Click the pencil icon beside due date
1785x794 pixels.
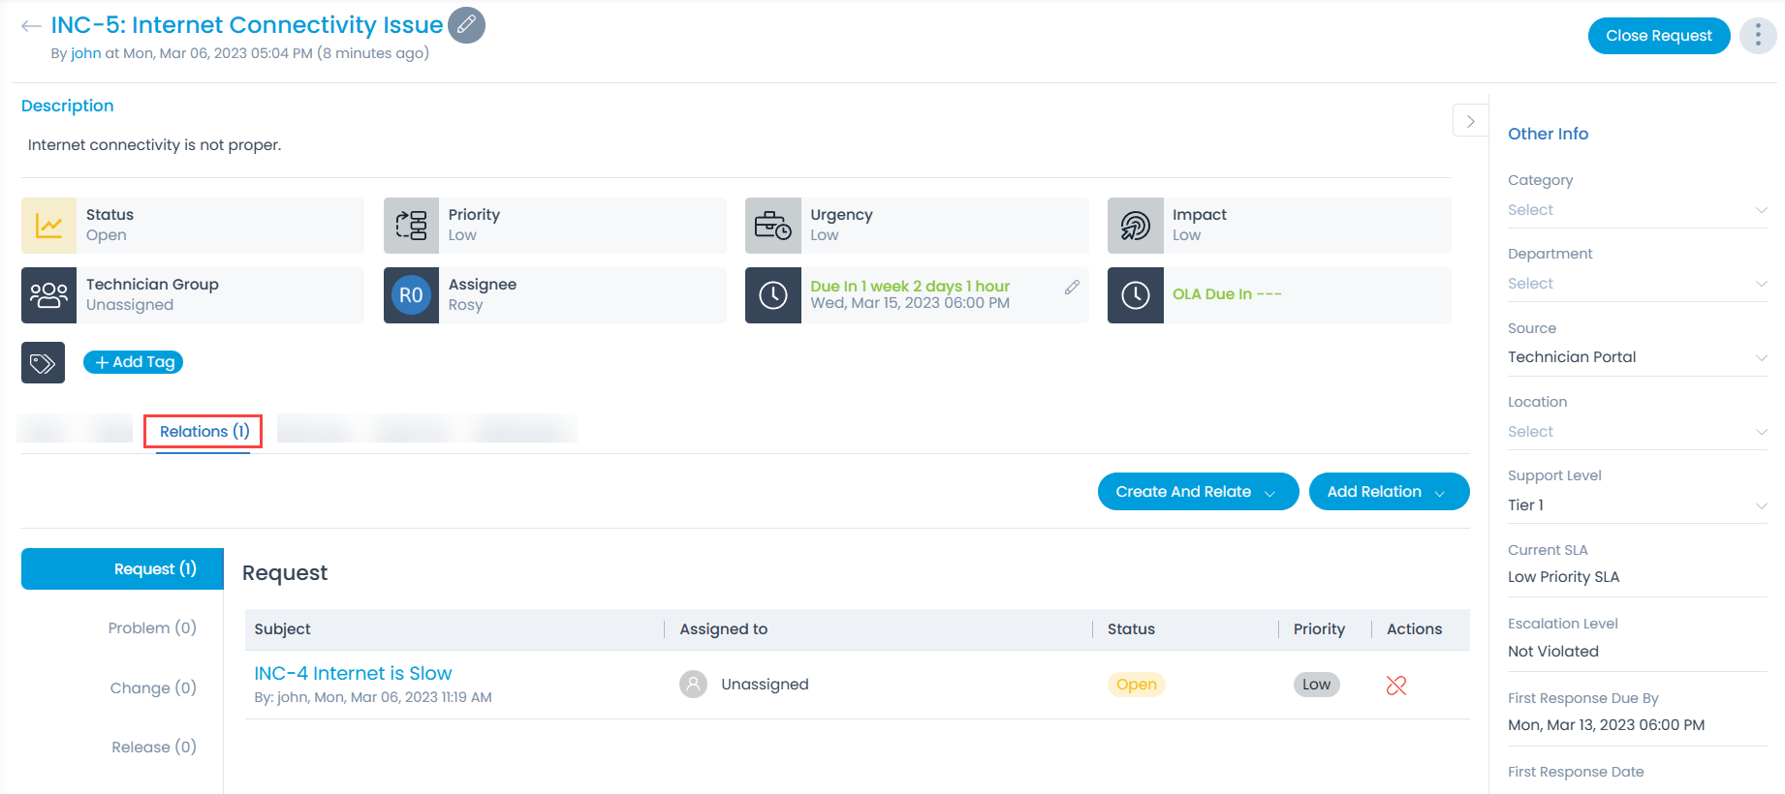pyautogui.click(x=1072, y=288)
